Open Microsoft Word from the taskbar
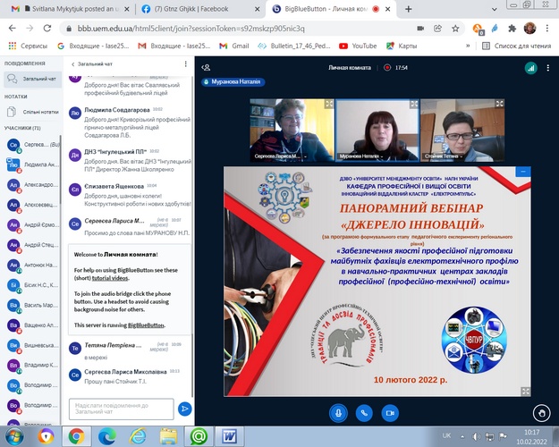The image size is (559, 447). pos(228,435)
